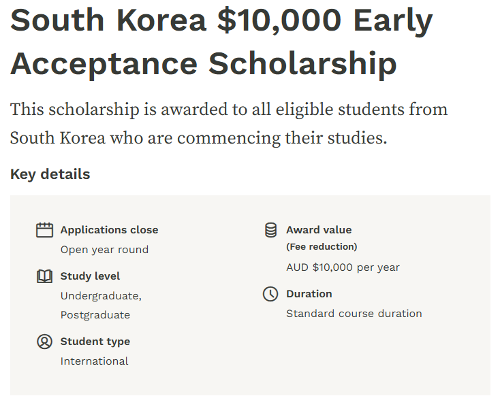Click the Key details heading
The width and height of the screenshot is (500, 396).
pos(50,174)
